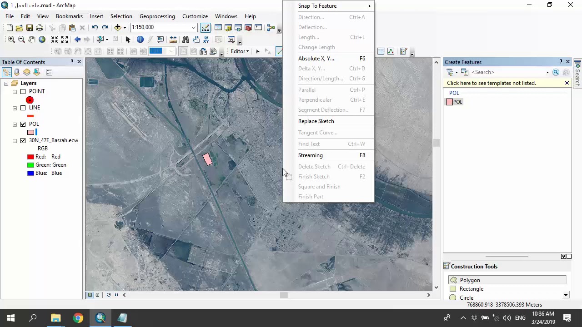This screenshot has height=327, width=582.
Task: Open Chrome from the taskbar
Action: 78,318
